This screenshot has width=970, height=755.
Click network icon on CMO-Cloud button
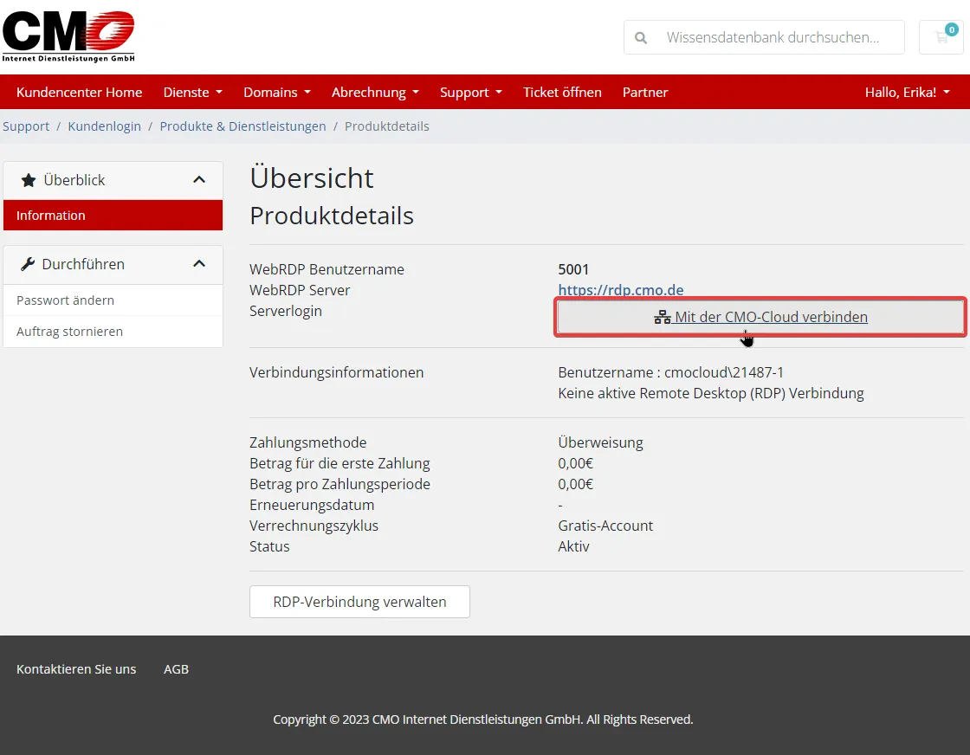point(662,317)
